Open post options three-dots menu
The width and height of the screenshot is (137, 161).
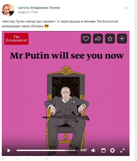click(126, 8)
